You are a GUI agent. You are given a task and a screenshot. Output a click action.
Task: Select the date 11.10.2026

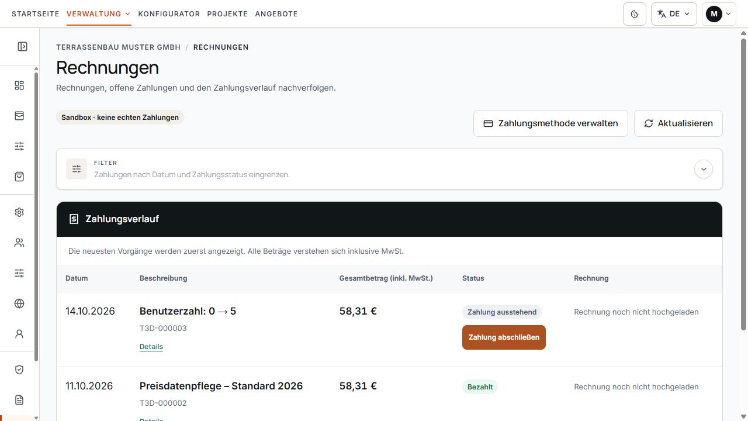89,386
